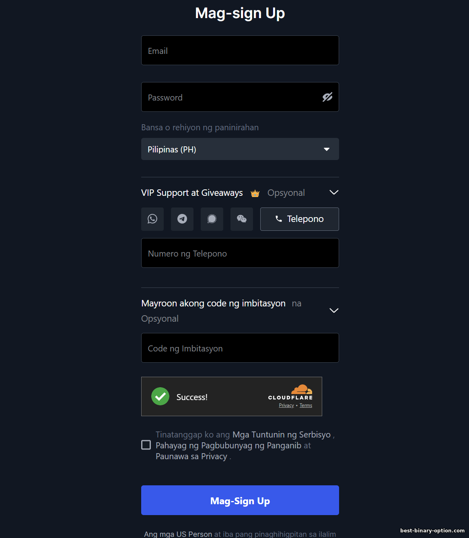The image size is (469, 538).
Task: Select the WhatsApp contact icon
Action: (x=152, y=219)
